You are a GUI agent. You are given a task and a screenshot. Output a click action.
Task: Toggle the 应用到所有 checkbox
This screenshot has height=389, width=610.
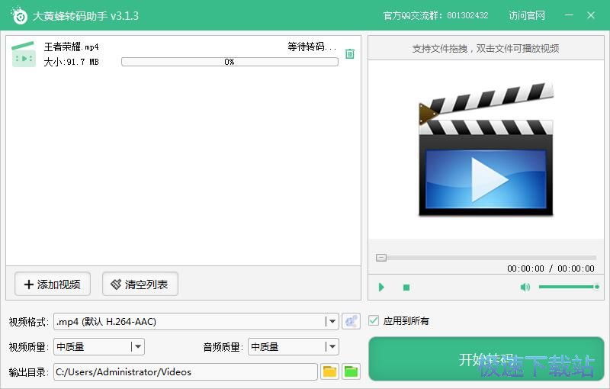374,320
